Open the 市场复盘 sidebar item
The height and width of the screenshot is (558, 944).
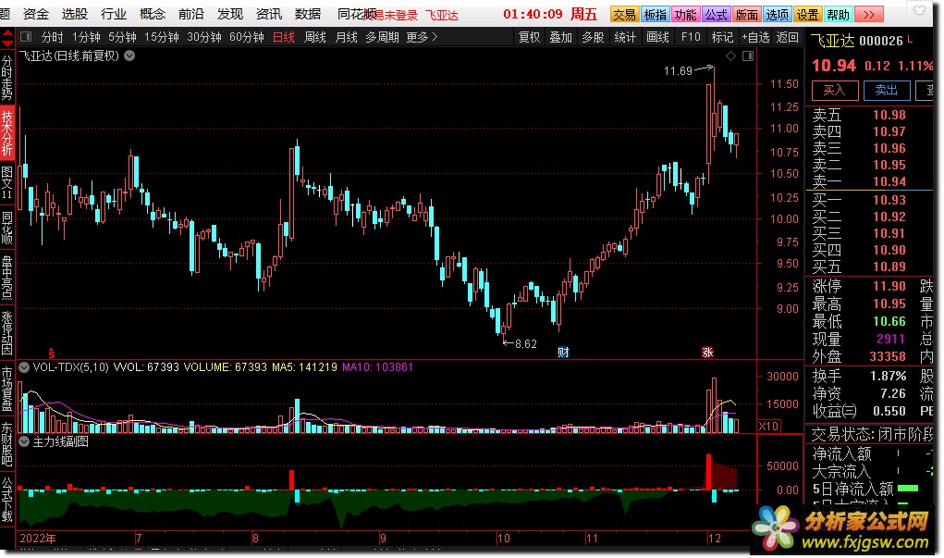tap(7, 390)
